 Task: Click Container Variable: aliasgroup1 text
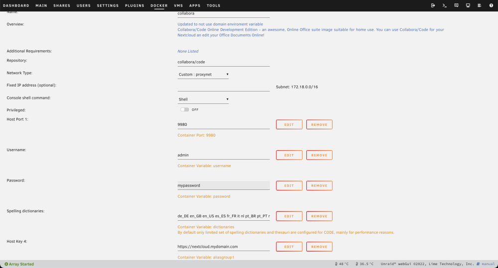206,257
